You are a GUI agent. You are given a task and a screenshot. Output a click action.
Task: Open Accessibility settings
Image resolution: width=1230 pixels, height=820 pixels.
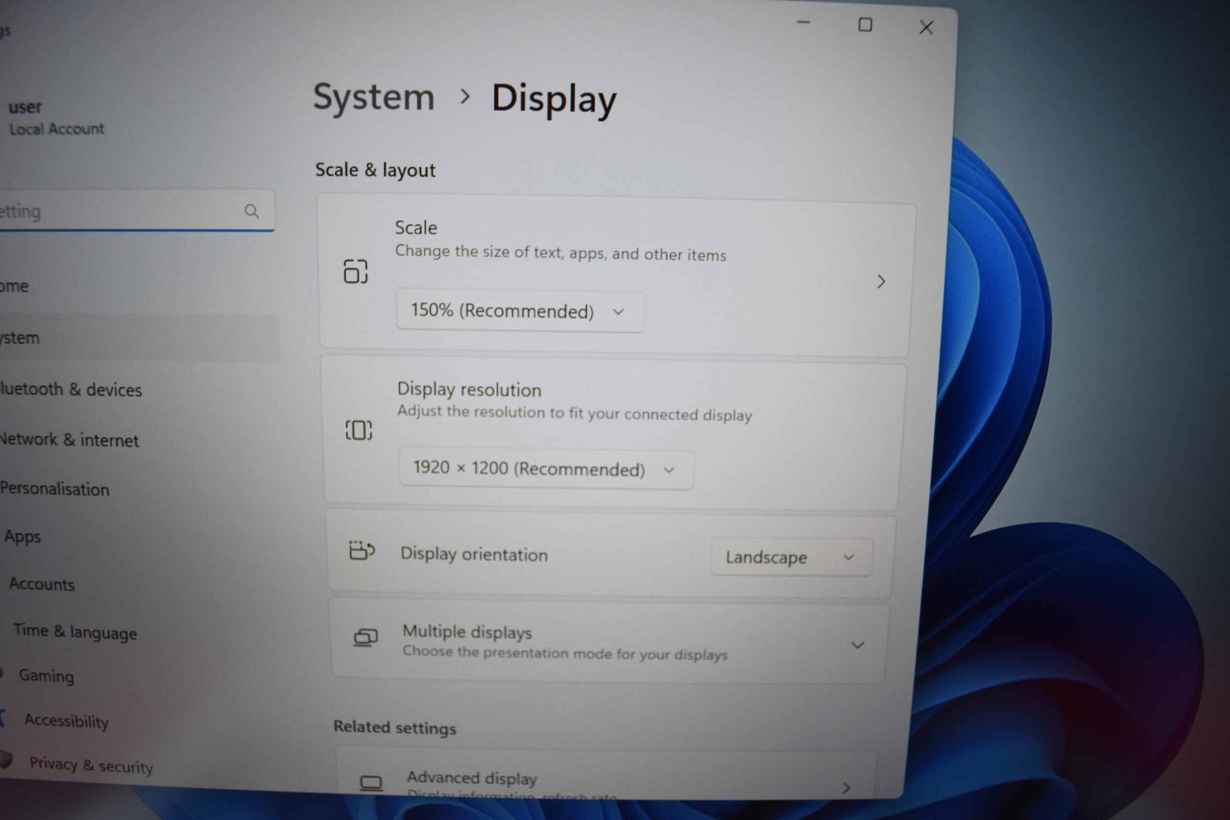coord(66,721)
